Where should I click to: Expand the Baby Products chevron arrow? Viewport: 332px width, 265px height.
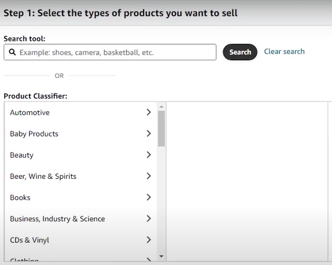149,134
